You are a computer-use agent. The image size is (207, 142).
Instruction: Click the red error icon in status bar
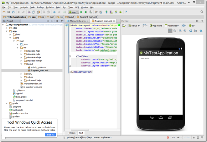pos(168,137)
